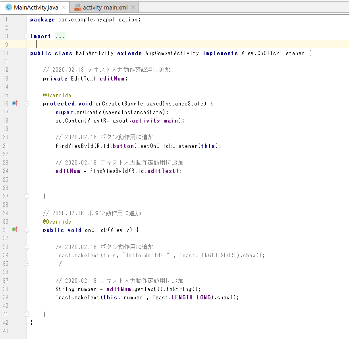
Task: Click the String number variable on line 38
Action: click(87, 289)
